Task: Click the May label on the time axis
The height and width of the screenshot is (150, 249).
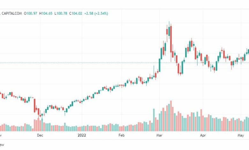Action: click(241, 135)
